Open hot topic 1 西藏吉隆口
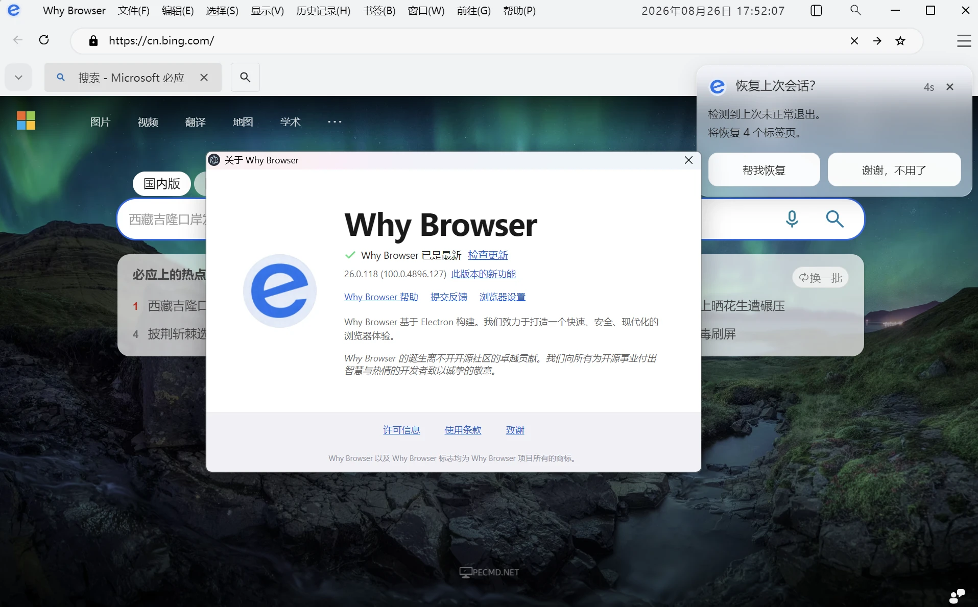 click(x=176, y=306)
